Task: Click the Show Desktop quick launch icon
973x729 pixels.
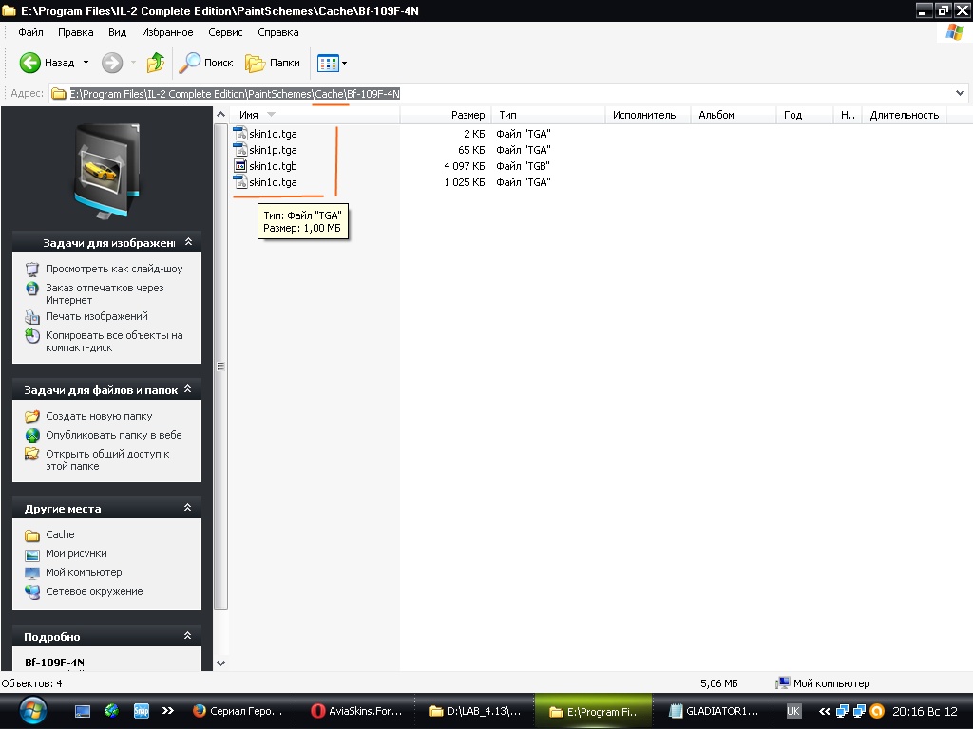Action: click(82, 711)
